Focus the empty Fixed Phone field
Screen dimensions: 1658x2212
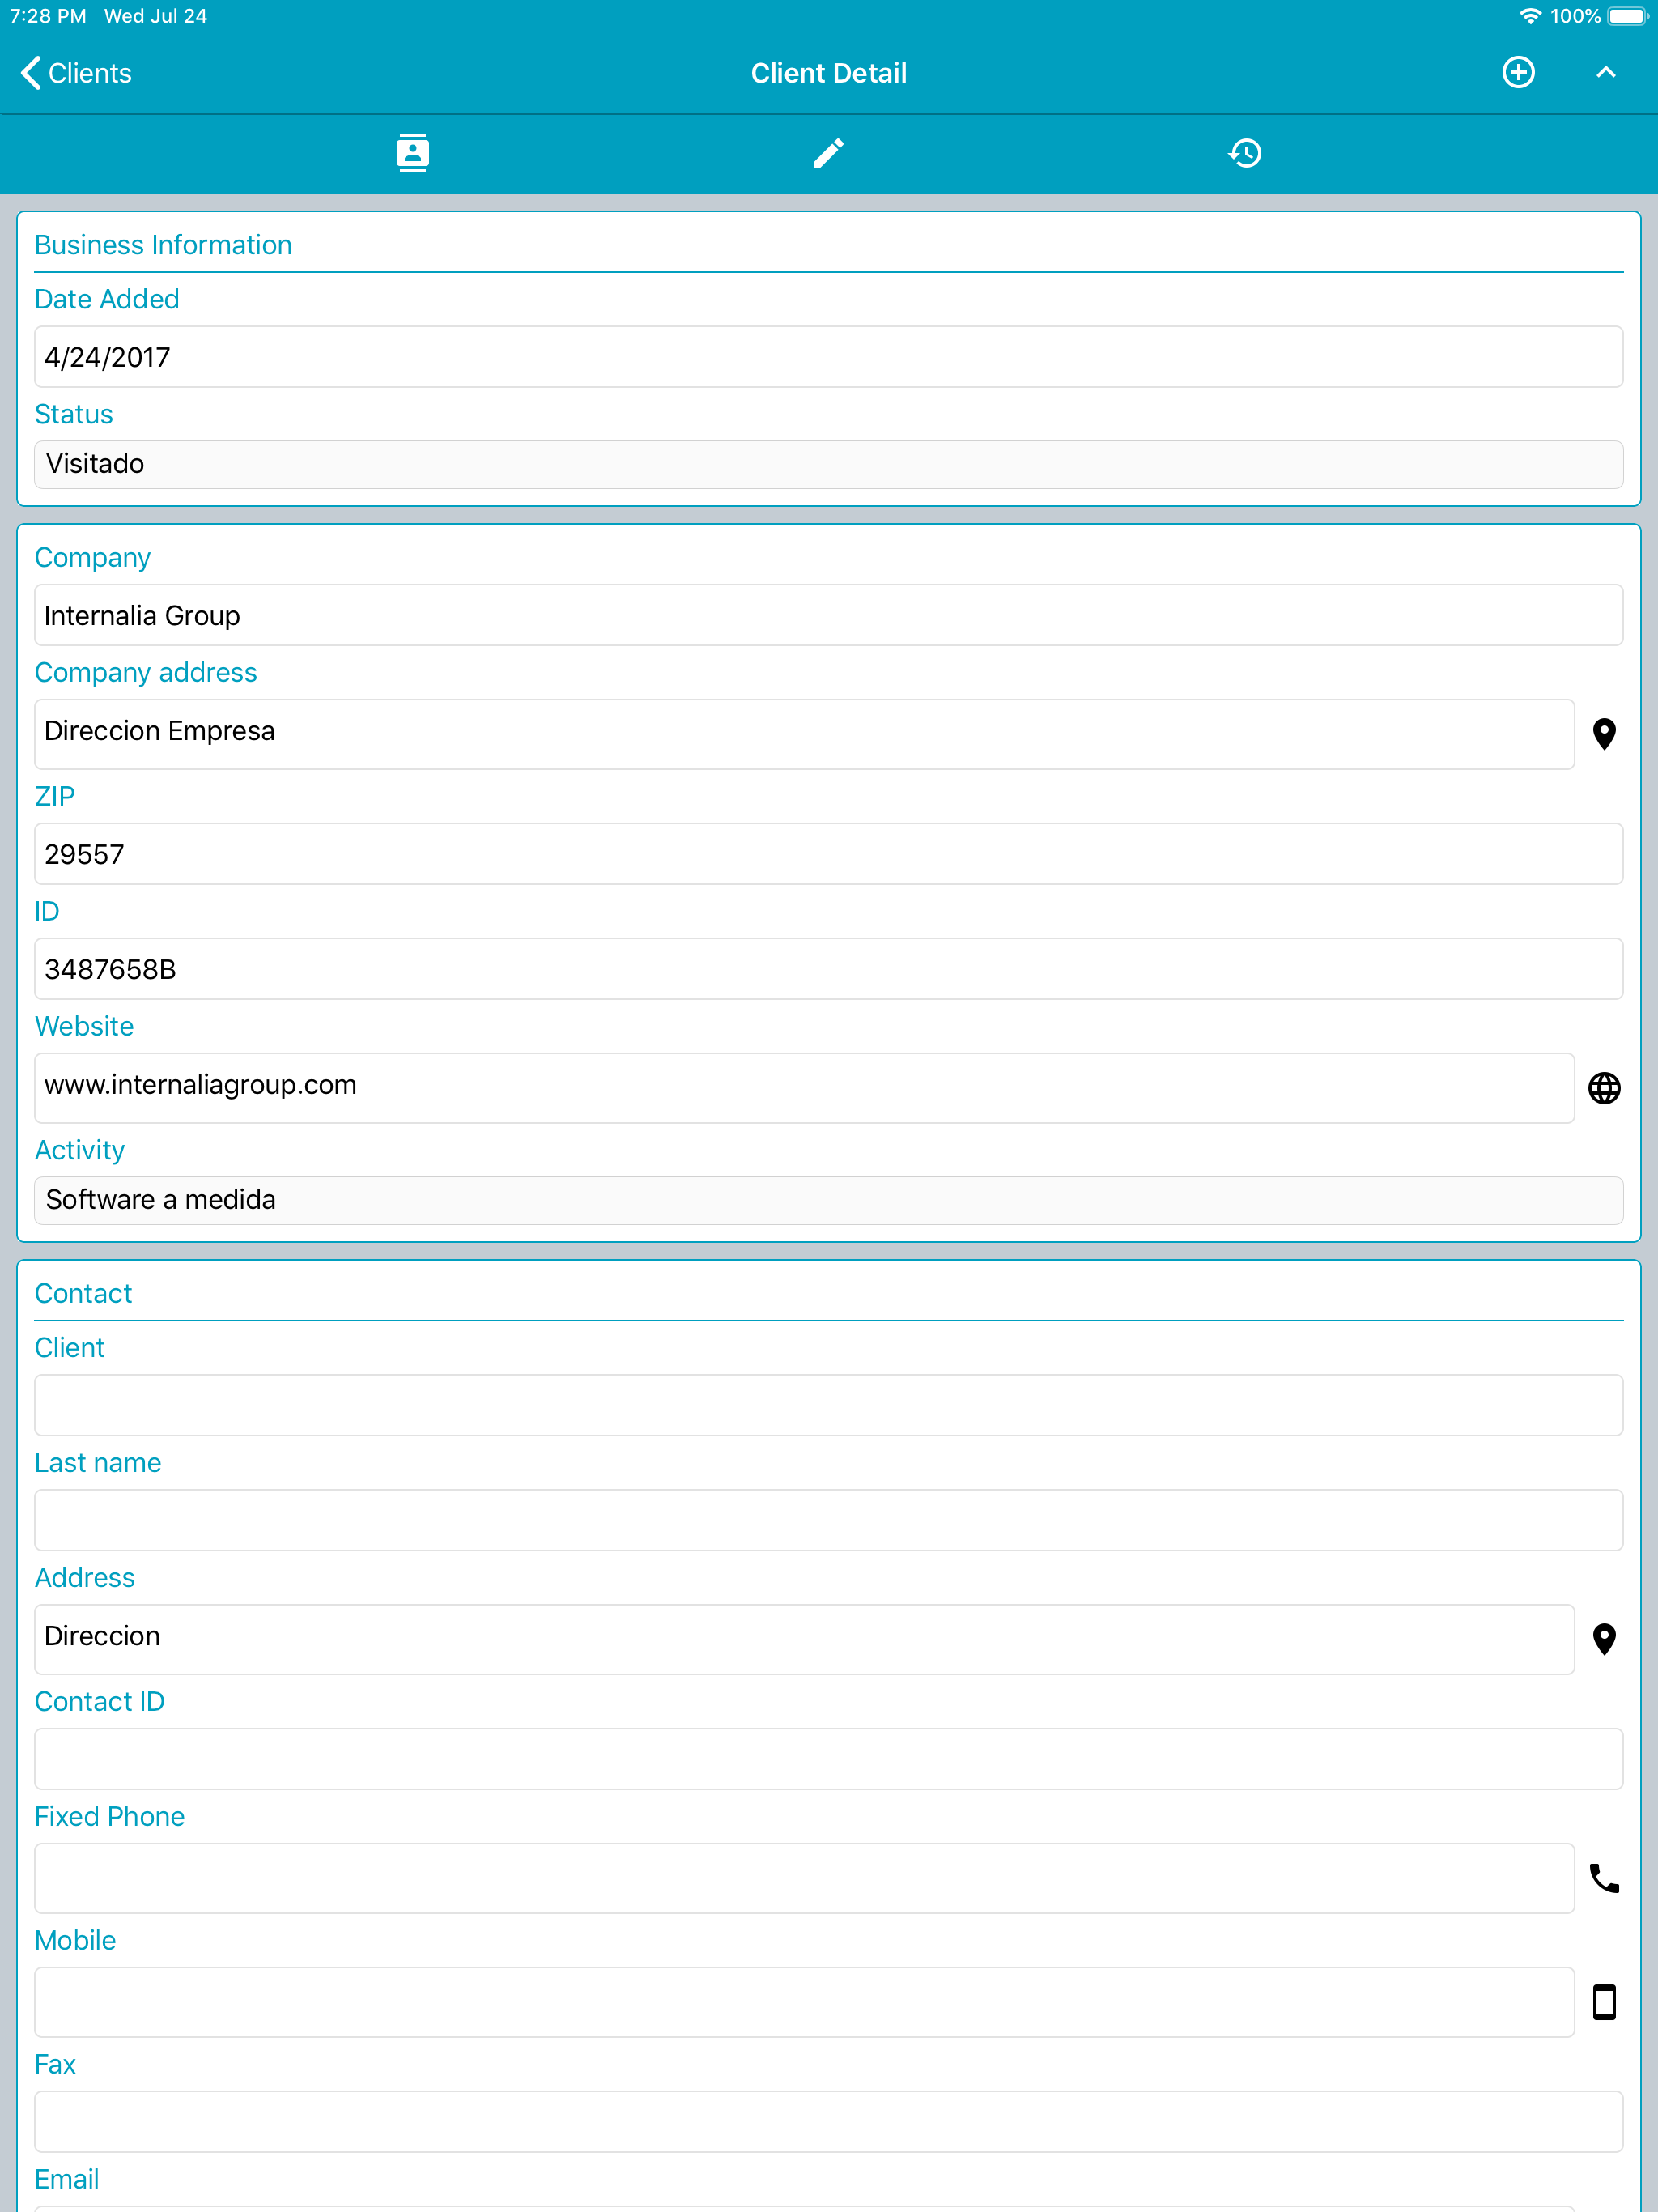point(804,1878)
